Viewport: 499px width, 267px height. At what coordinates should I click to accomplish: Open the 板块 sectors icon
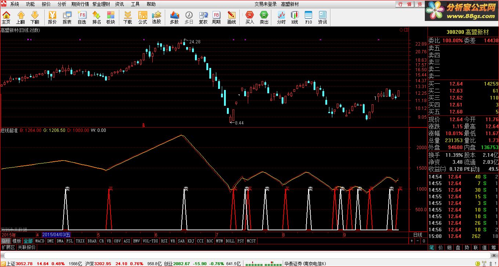[111, 17]
